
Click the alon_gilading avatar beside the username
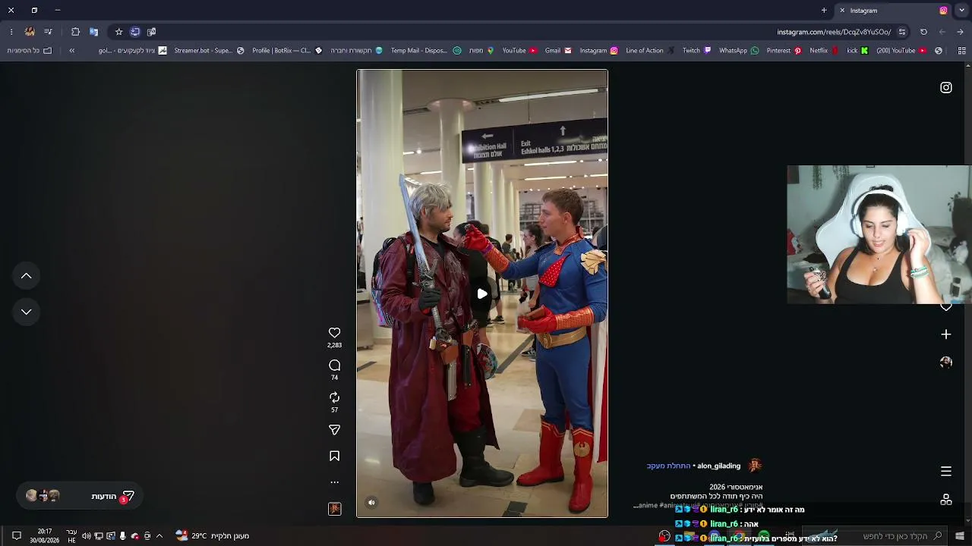point(755,465)
